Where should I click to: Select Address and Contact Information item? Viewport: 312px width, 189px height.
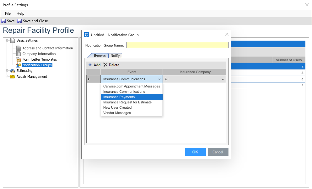click(x=48, y=48)
